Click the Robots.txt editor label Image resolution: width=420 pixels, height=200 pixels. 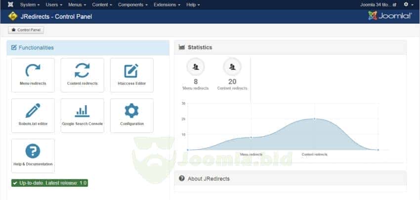pyautogui.click(x=33, y=124)
